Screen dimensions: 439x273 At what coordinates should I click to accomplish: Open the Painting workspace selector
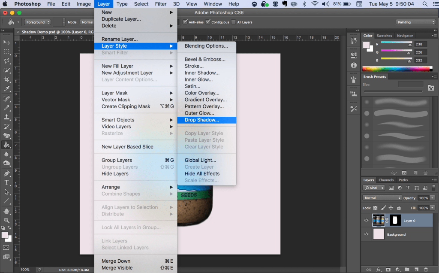(415, 21)
